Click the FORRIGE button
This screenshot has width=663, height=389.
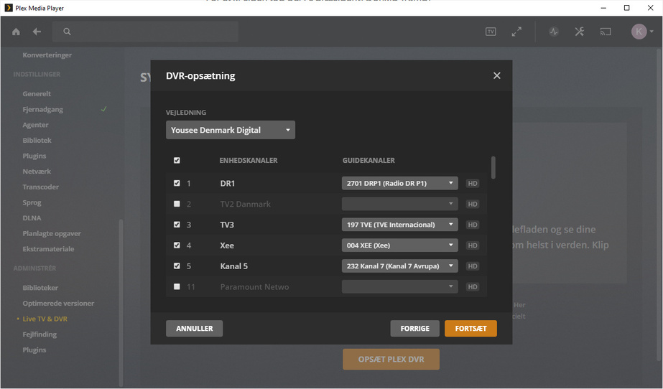[414, 329]
